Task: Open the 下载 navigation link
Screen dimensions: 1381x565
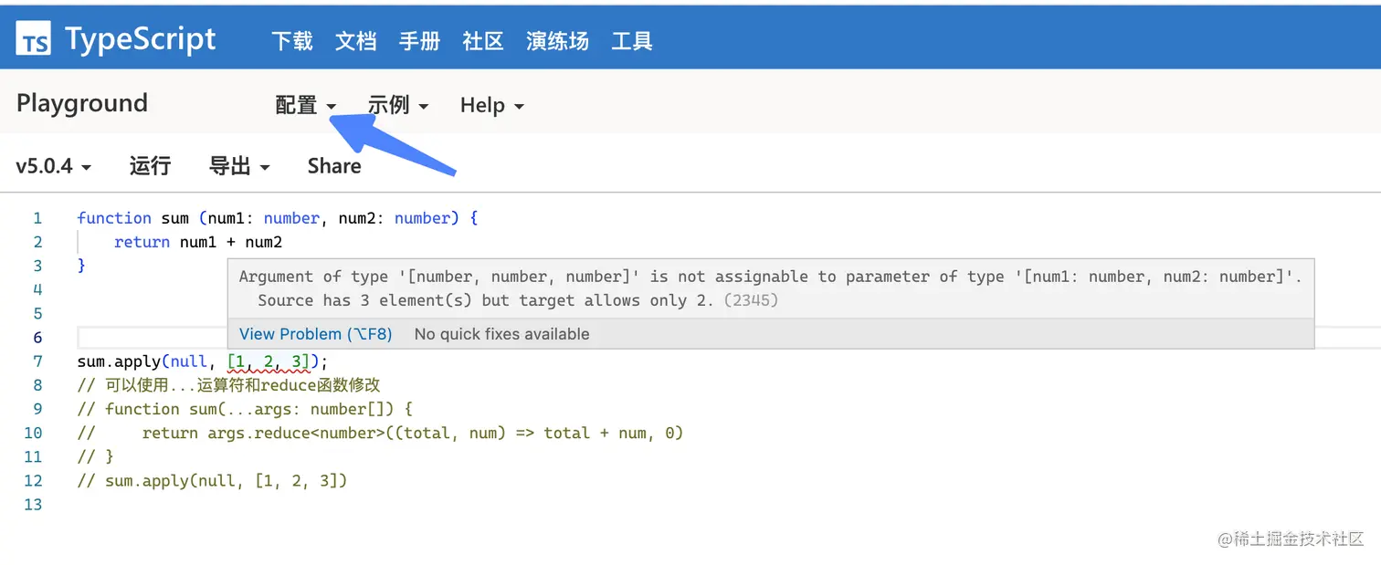Action: click(292, 41)
